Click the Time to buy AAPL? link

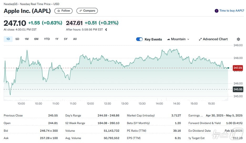(x=232, y=11)
